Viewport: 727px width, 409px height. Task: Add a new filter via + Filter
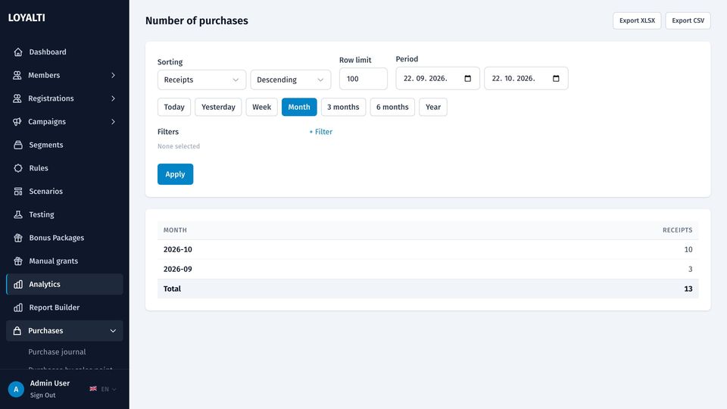[321, 132]
